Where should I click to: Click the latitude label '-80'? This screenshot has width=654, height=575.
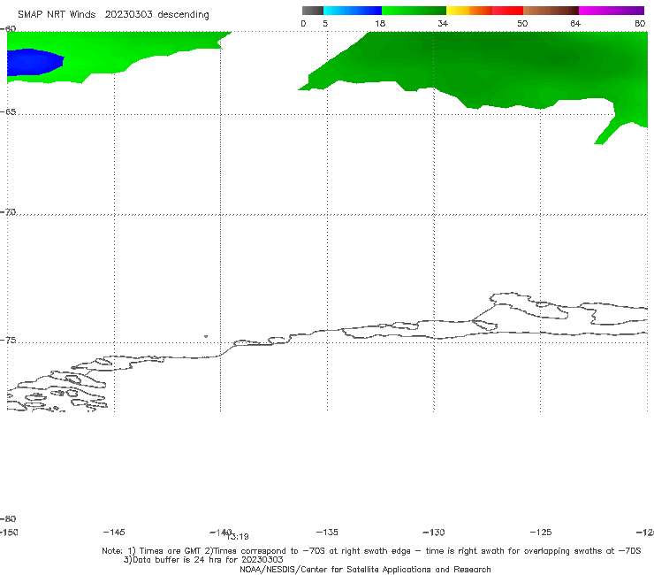click(8, 519)
